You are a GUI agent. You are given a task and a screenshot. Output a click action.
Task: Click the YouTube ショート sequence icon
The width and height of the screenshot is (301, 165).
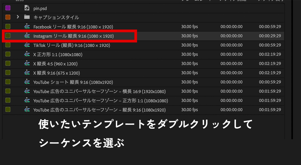(27, 82)
